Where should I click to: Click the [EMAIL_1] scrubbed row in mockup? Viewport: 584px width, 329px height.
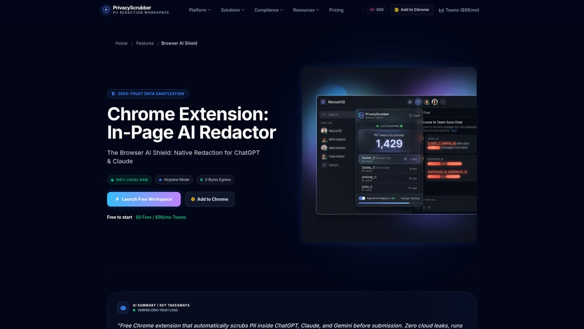tap(389, 169)
